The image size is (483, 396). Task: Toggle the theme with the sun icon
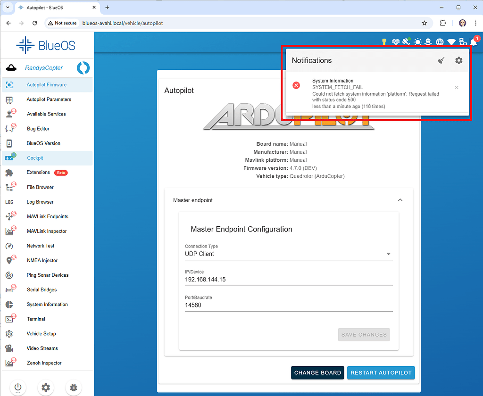pyautogui.click(x=417, y=41)
